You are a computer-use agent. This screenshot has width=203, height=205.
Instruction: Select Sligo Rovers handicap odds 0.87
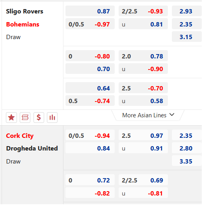pyautogui.click(x=90, y=11)
